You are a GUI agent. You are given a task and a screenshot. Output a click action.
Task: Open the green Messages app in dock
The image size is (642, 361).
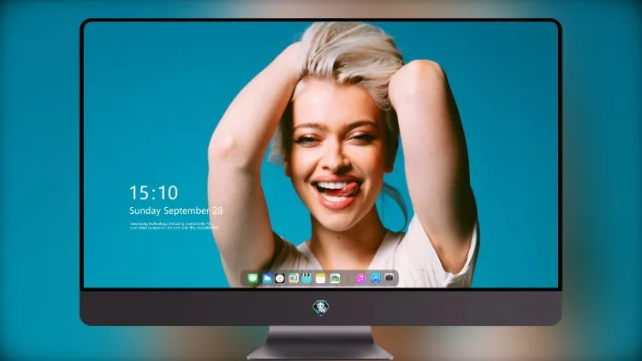pyautogui.click(x=253, y=279)
